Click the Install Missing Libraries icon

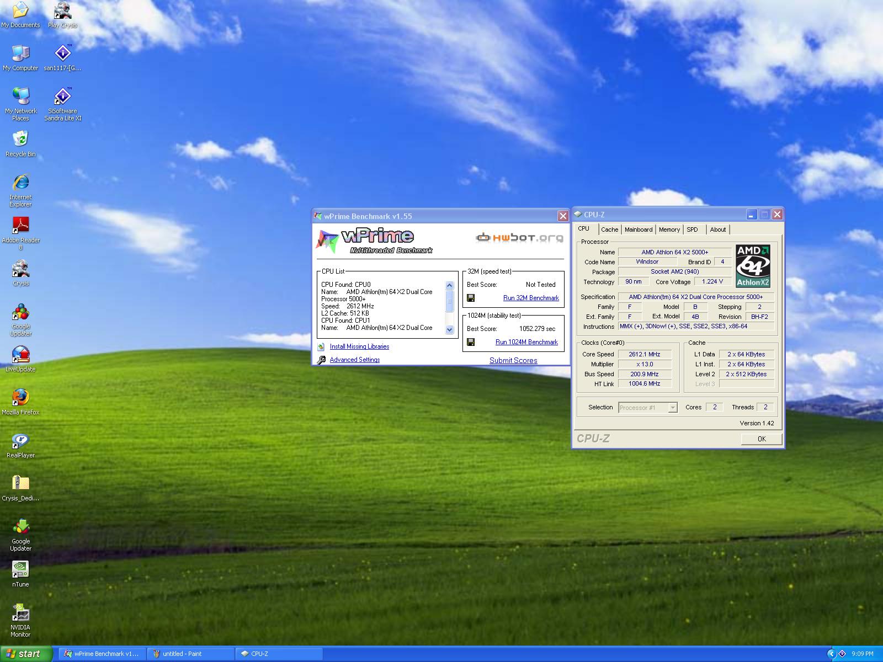(x=321, y=346)
